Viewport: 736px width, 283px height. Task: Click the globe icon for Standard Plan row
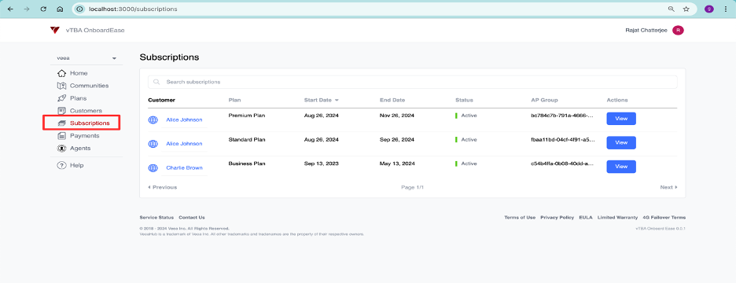coord(153,144)
